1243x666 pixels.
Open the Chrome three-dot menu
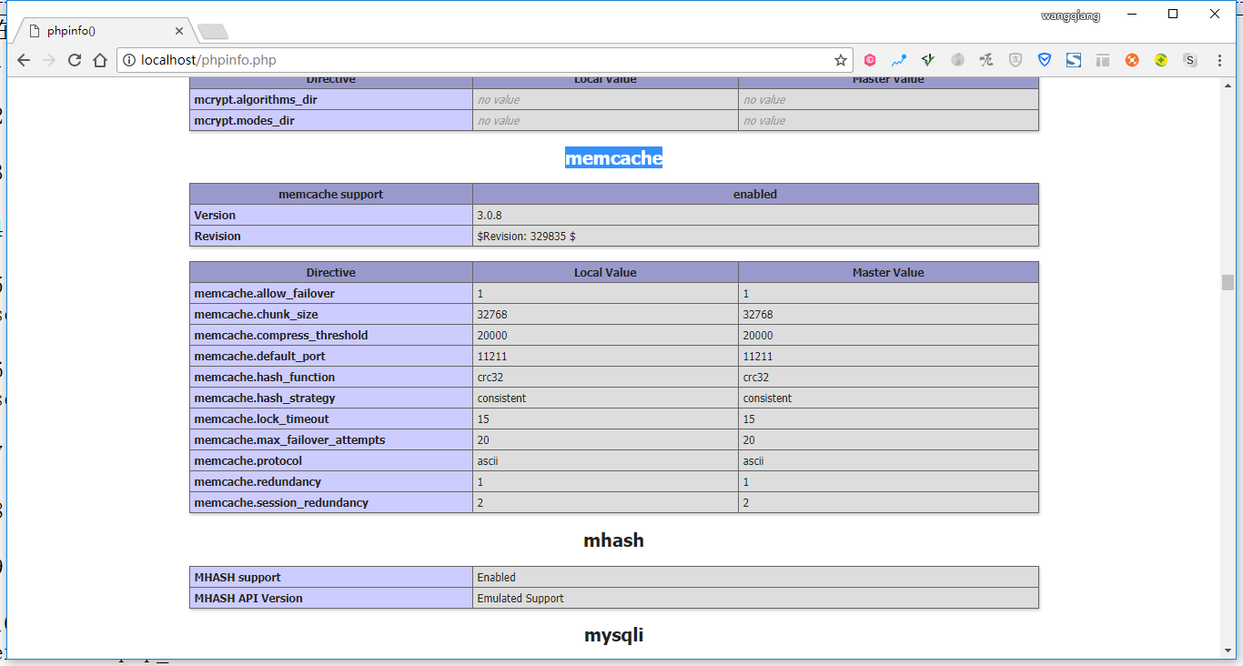[x=1219, y=60]
